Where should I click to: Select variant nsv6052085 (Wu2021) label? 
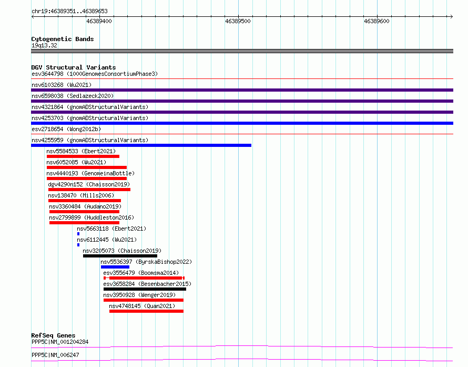click(76, 162)
